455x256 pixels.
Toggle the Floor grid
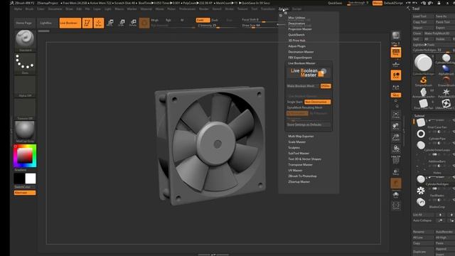coord(396,64)
